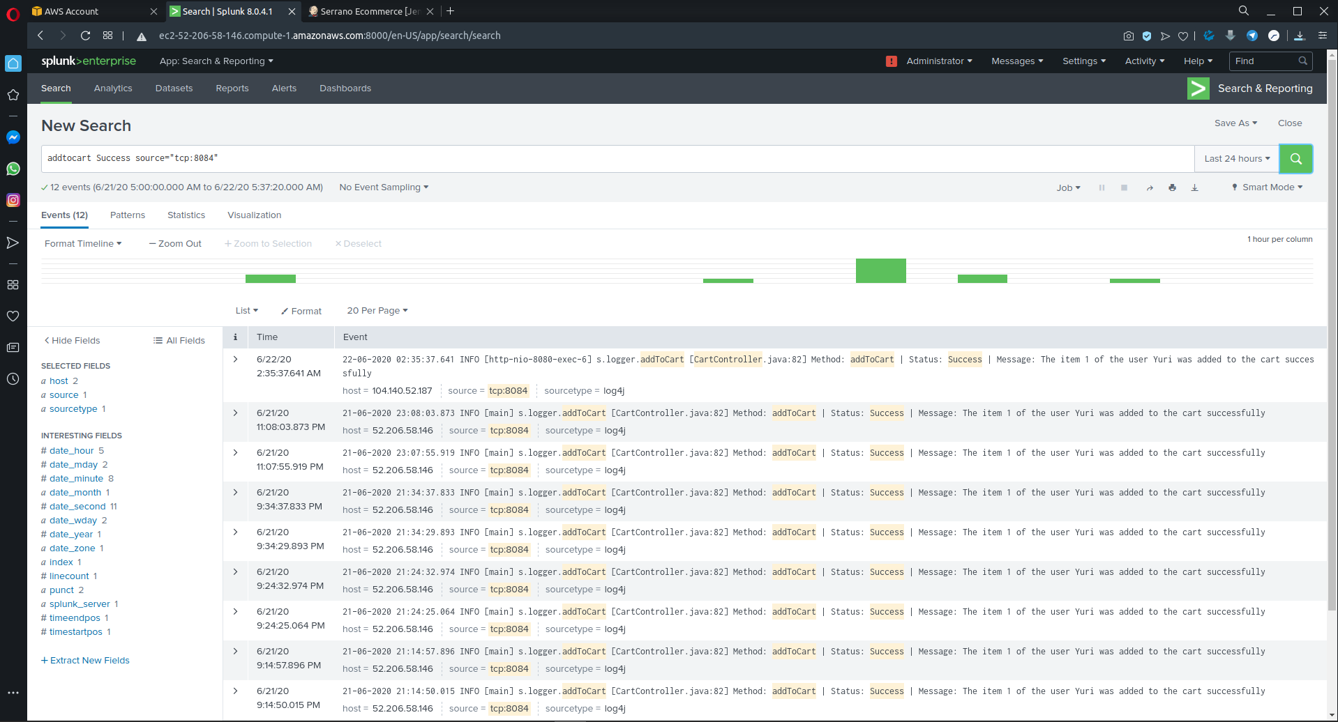This screenshot has height=722, width=1338.
Task: Open All Fields dialog
Action: tap(179, 341)
